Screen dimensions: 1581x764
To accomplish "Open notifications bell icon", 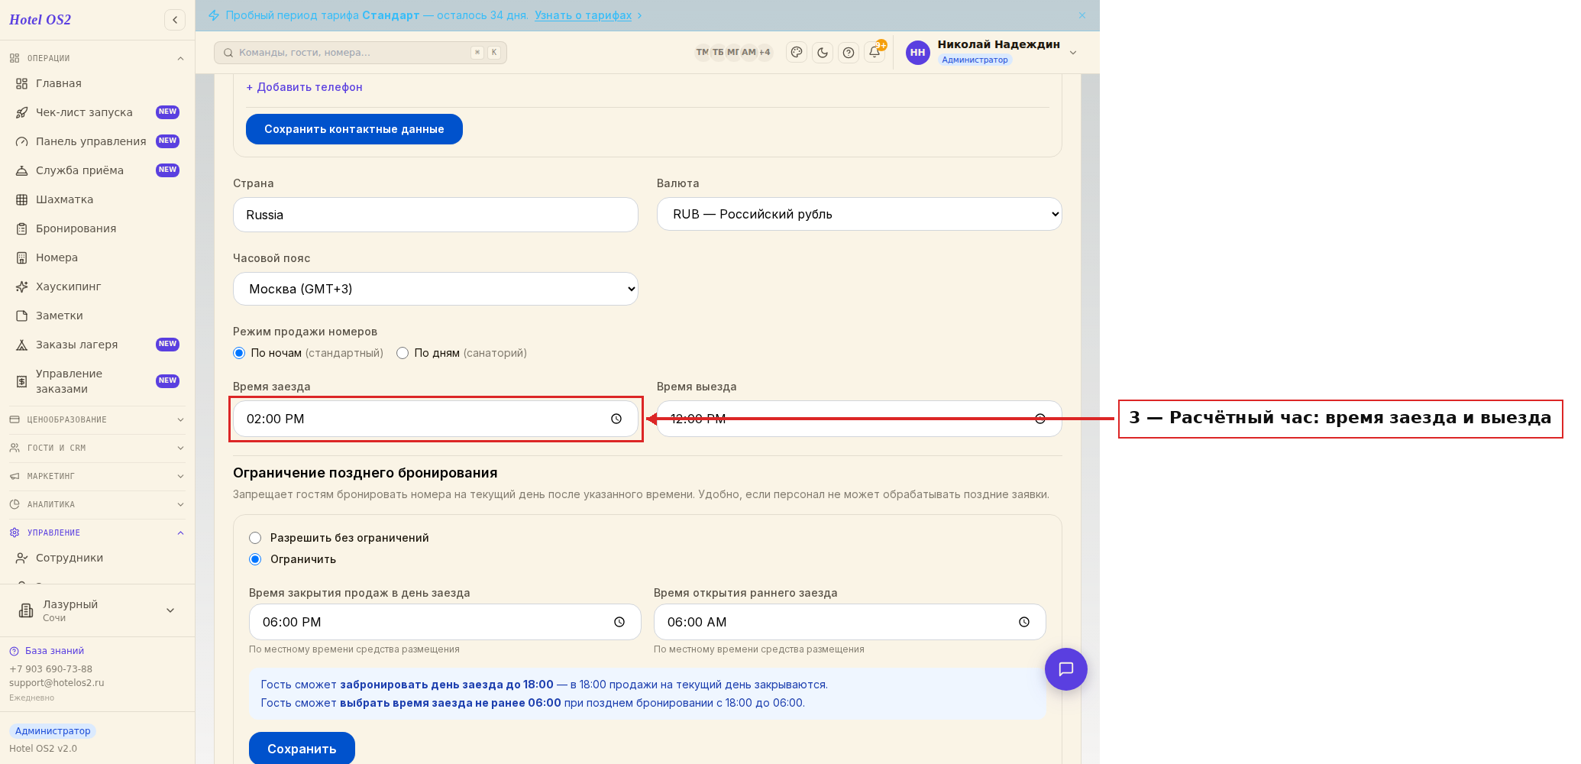I will click(x=875, y=53).
